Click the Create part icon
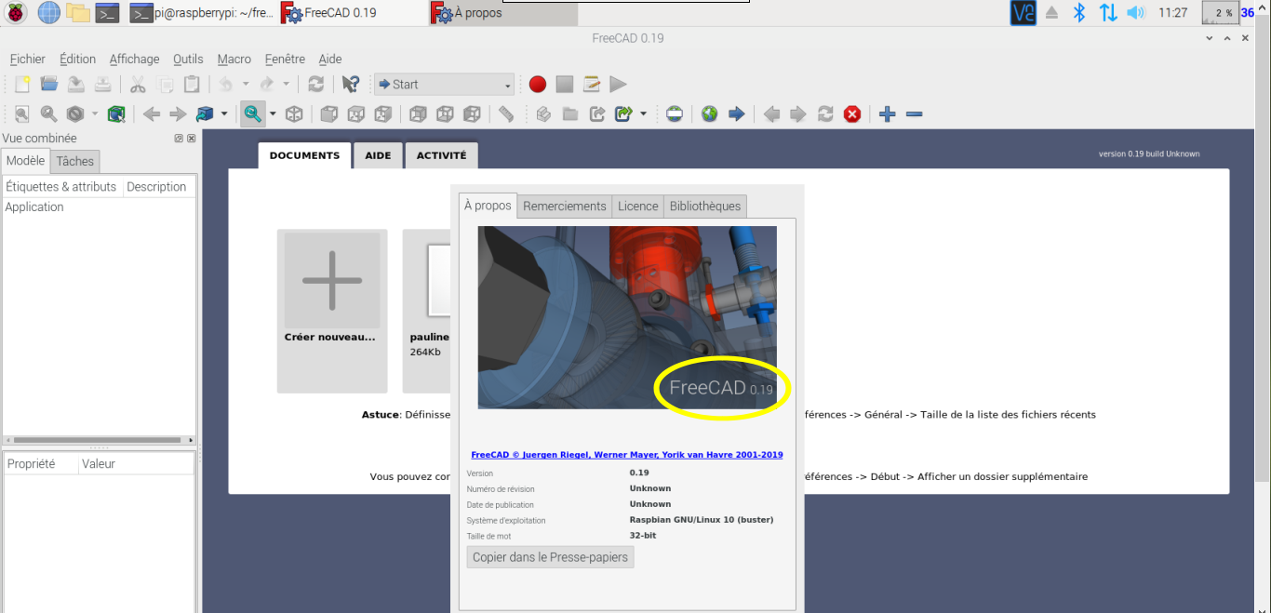This screenshot has width=1271, height=613. tap(544, 114)
